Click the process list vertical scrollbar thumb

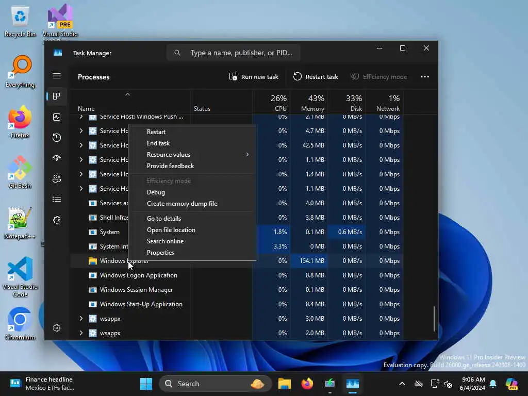pyautogui.click(x=434, y=319)
